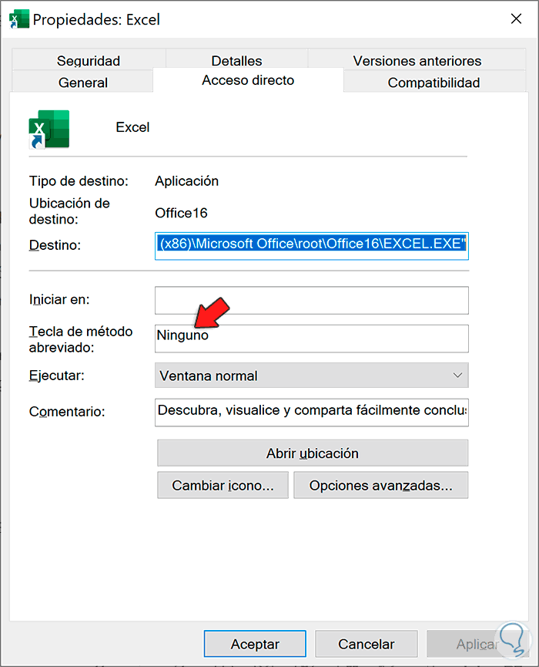
Task: Confirm with the Aceptar button
Action: (255, 644)
